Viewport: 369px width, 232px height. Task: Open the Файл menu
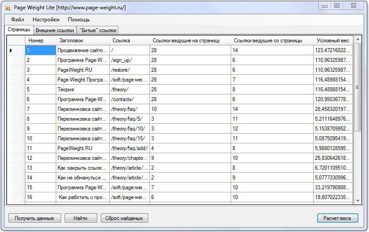18,20
